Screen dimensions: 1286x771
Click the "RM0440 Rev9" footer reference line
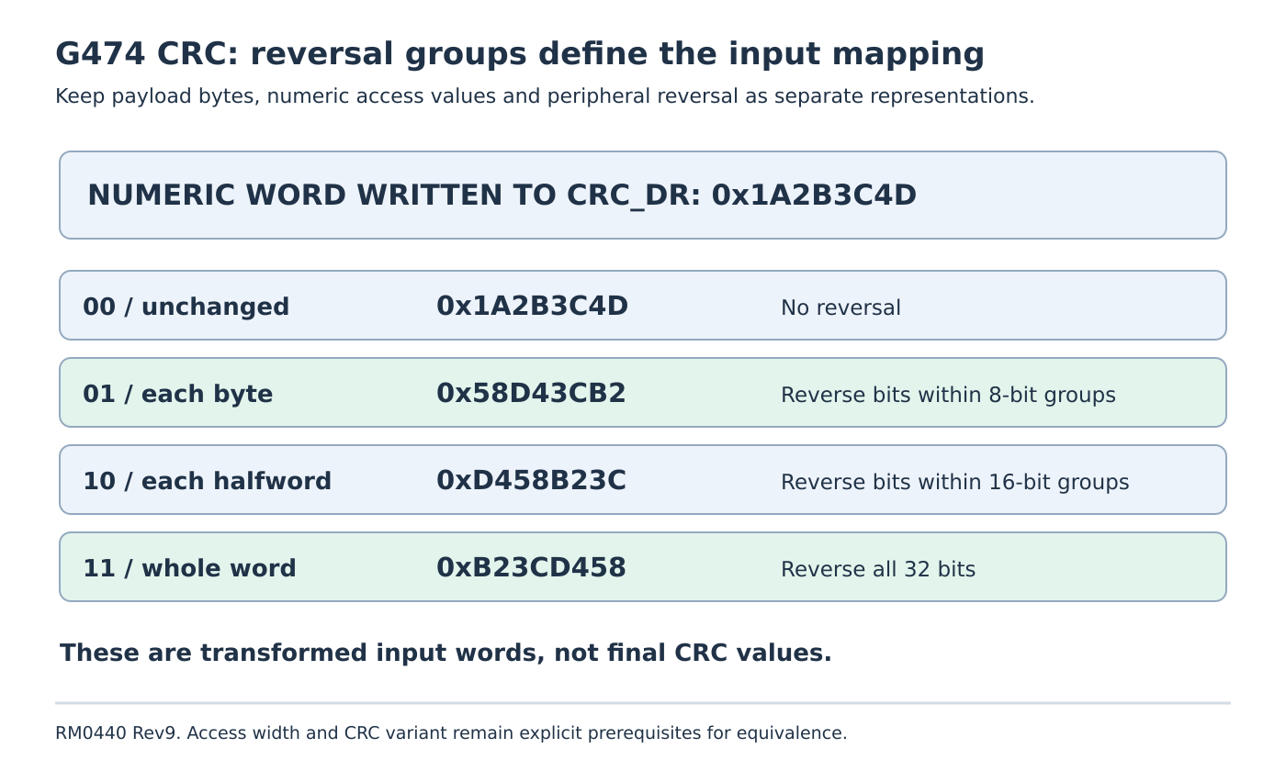[x=451, y=732]
